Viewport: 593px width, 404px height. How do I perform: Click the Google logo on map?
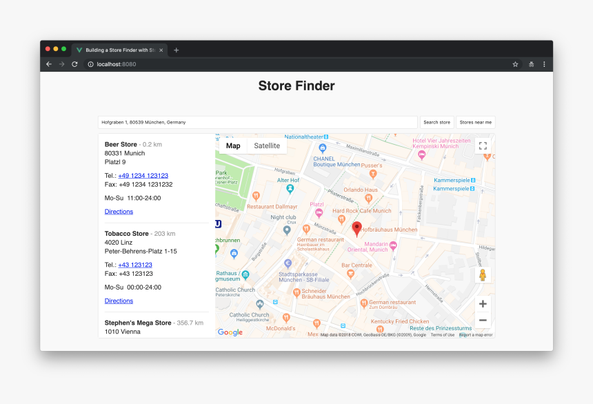tap(230, 332)
